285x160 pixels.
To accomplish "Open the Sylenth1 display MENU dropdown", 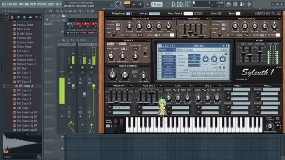I will (x=167, y=49).
